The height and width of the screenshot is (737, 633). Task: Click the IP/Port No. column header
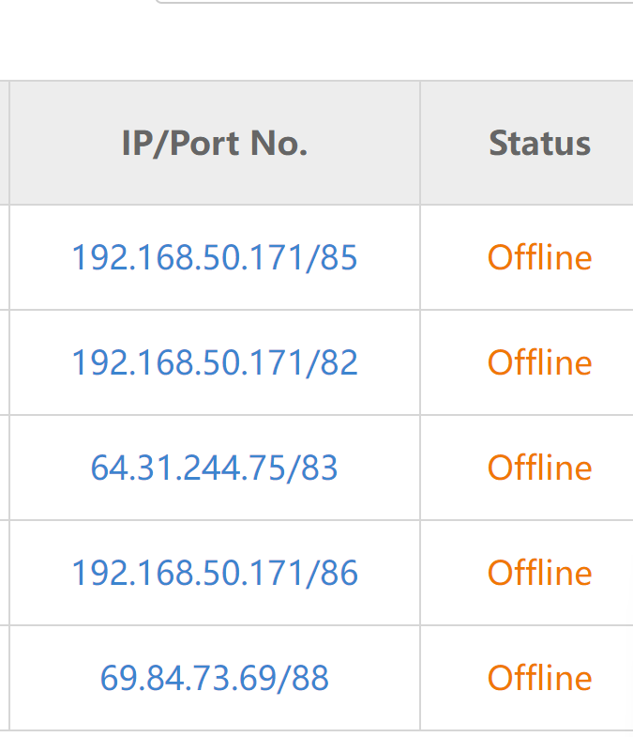coord(215,144)
